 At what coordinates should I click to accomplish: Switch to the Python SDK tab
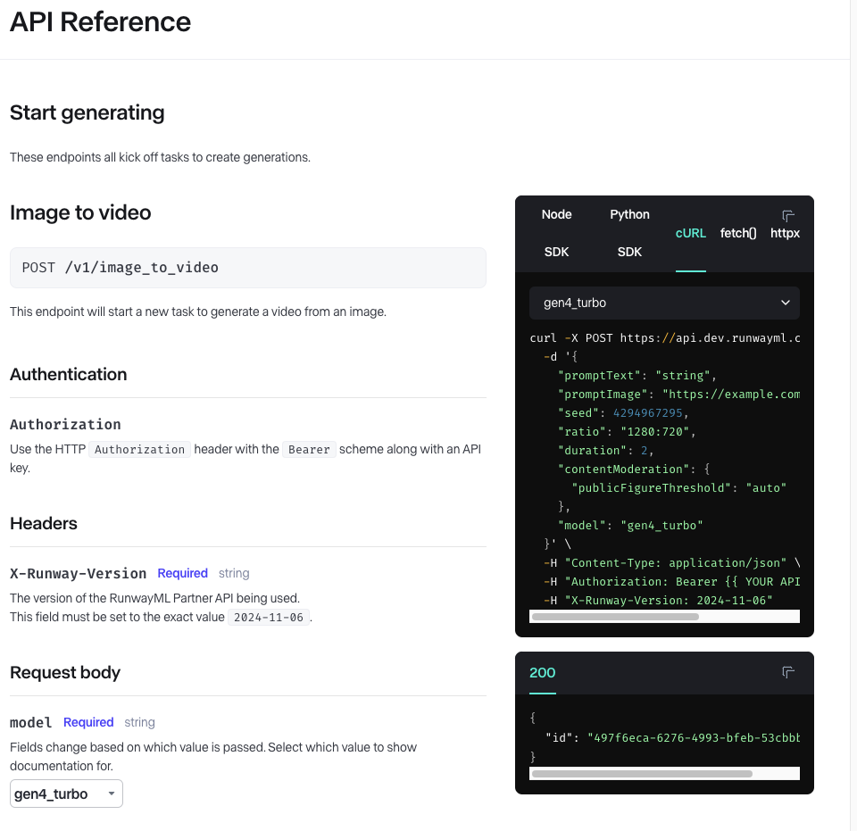point(629,233)
